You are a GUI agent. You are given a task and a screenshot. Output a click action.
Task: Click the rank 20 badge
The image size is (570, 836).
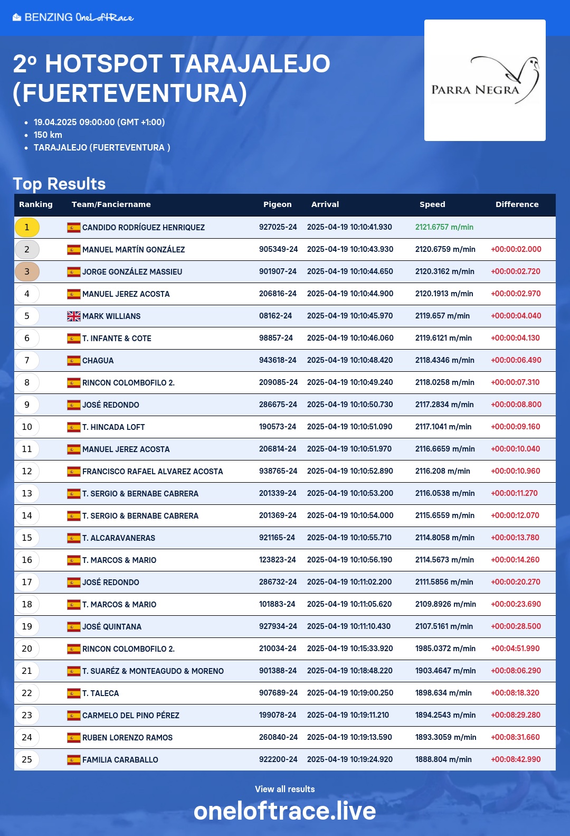point(27,649)
